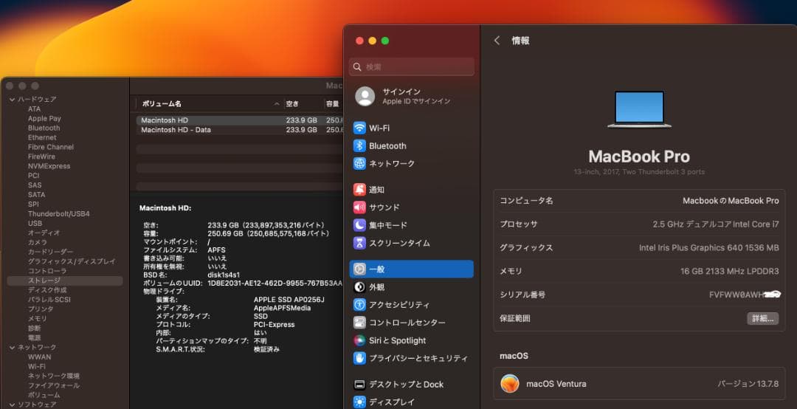The image size is (797, 409).
Task: Select パラレル SCSI entry
Action: (49, 300)
